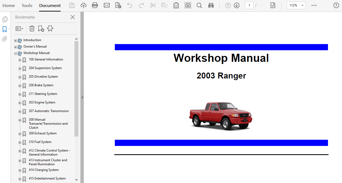Image resolution: width=342 pixels, height=183 pixels.
Task: Click the bookmarks panel scroll down arrow
Action: click(x=76, y=180)
